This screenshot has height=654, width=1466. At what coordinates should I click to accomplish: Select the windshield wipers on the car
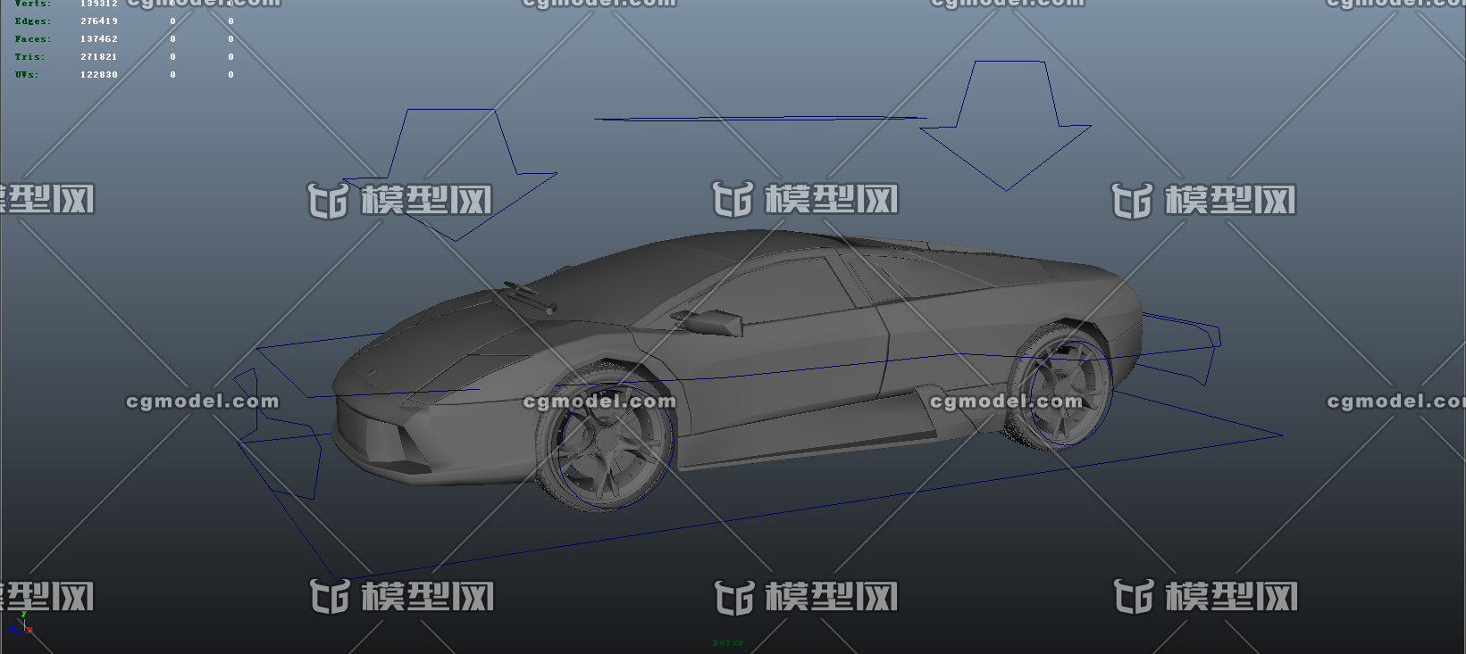click(531, 298)
